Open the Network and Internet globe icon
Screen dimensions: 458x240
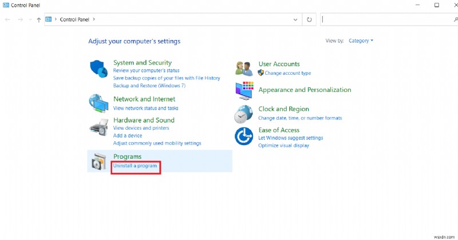(98, 103)
